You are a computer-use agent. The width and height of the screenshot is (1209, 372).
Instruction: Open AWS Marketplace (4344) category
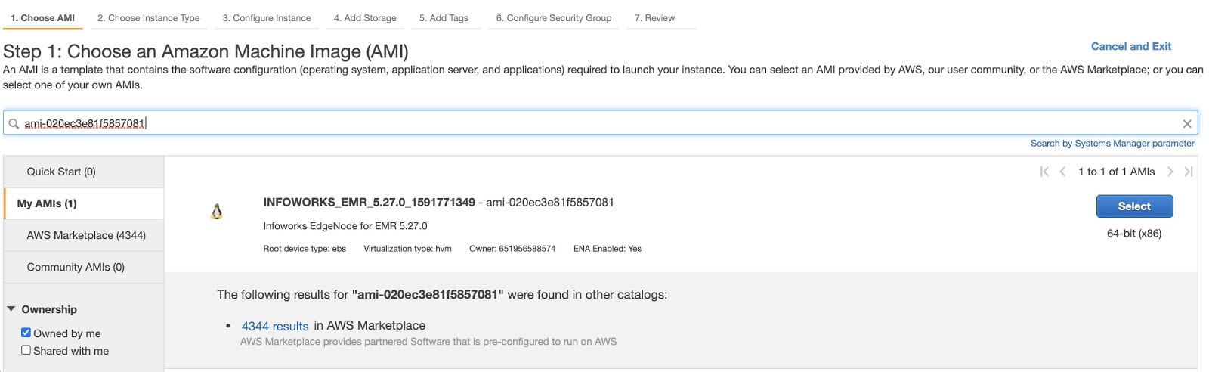click(84, 235)
